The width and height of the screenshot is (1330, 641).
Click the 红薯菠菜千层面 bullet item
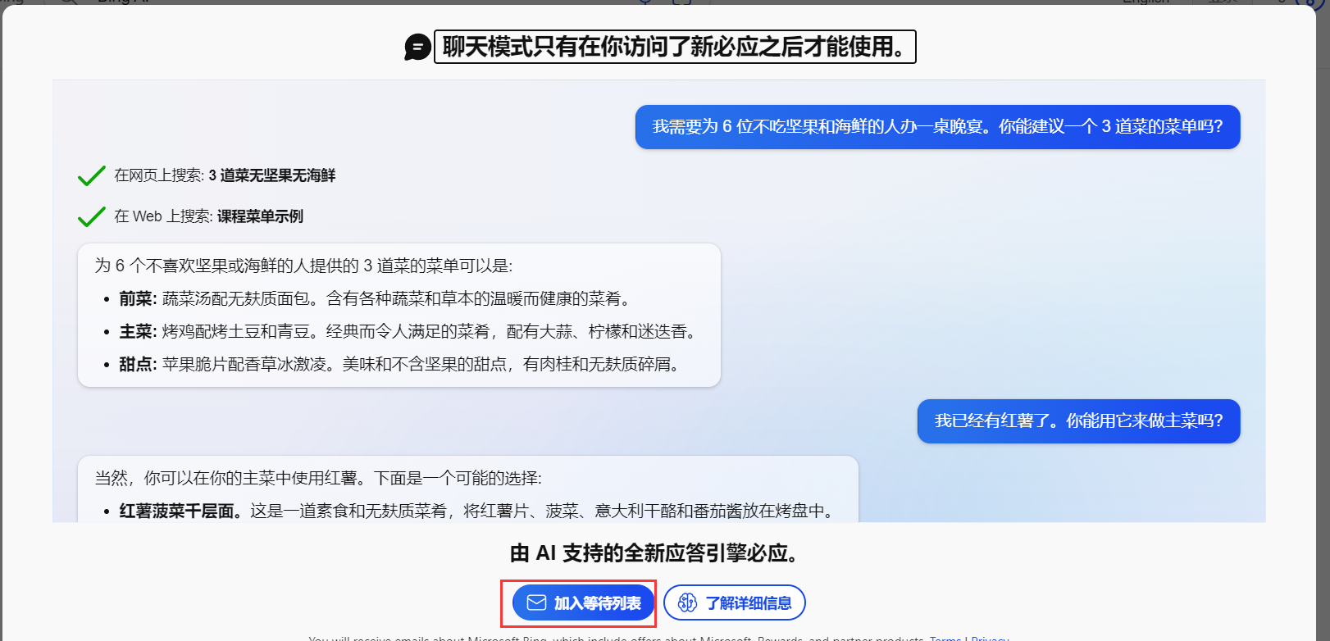(476, 511)
